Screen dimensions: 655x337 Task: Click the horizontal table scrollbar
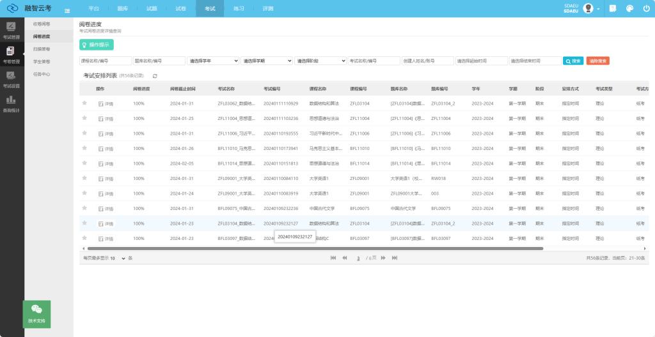click(313, 248)
